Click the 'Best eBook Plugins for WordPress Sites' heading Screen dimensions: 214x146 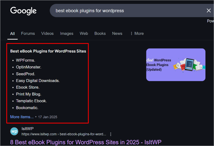coord(48,51)
